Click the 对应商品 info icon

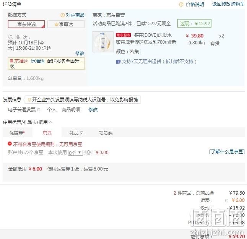63,15
